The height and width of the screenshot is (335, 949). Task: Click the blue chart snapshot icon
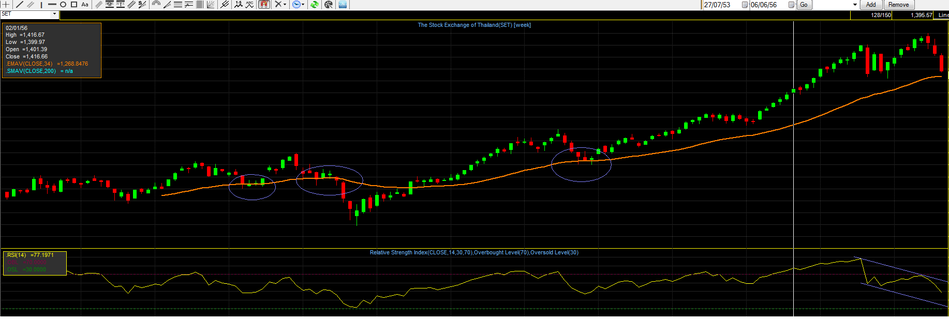[343, 5]
